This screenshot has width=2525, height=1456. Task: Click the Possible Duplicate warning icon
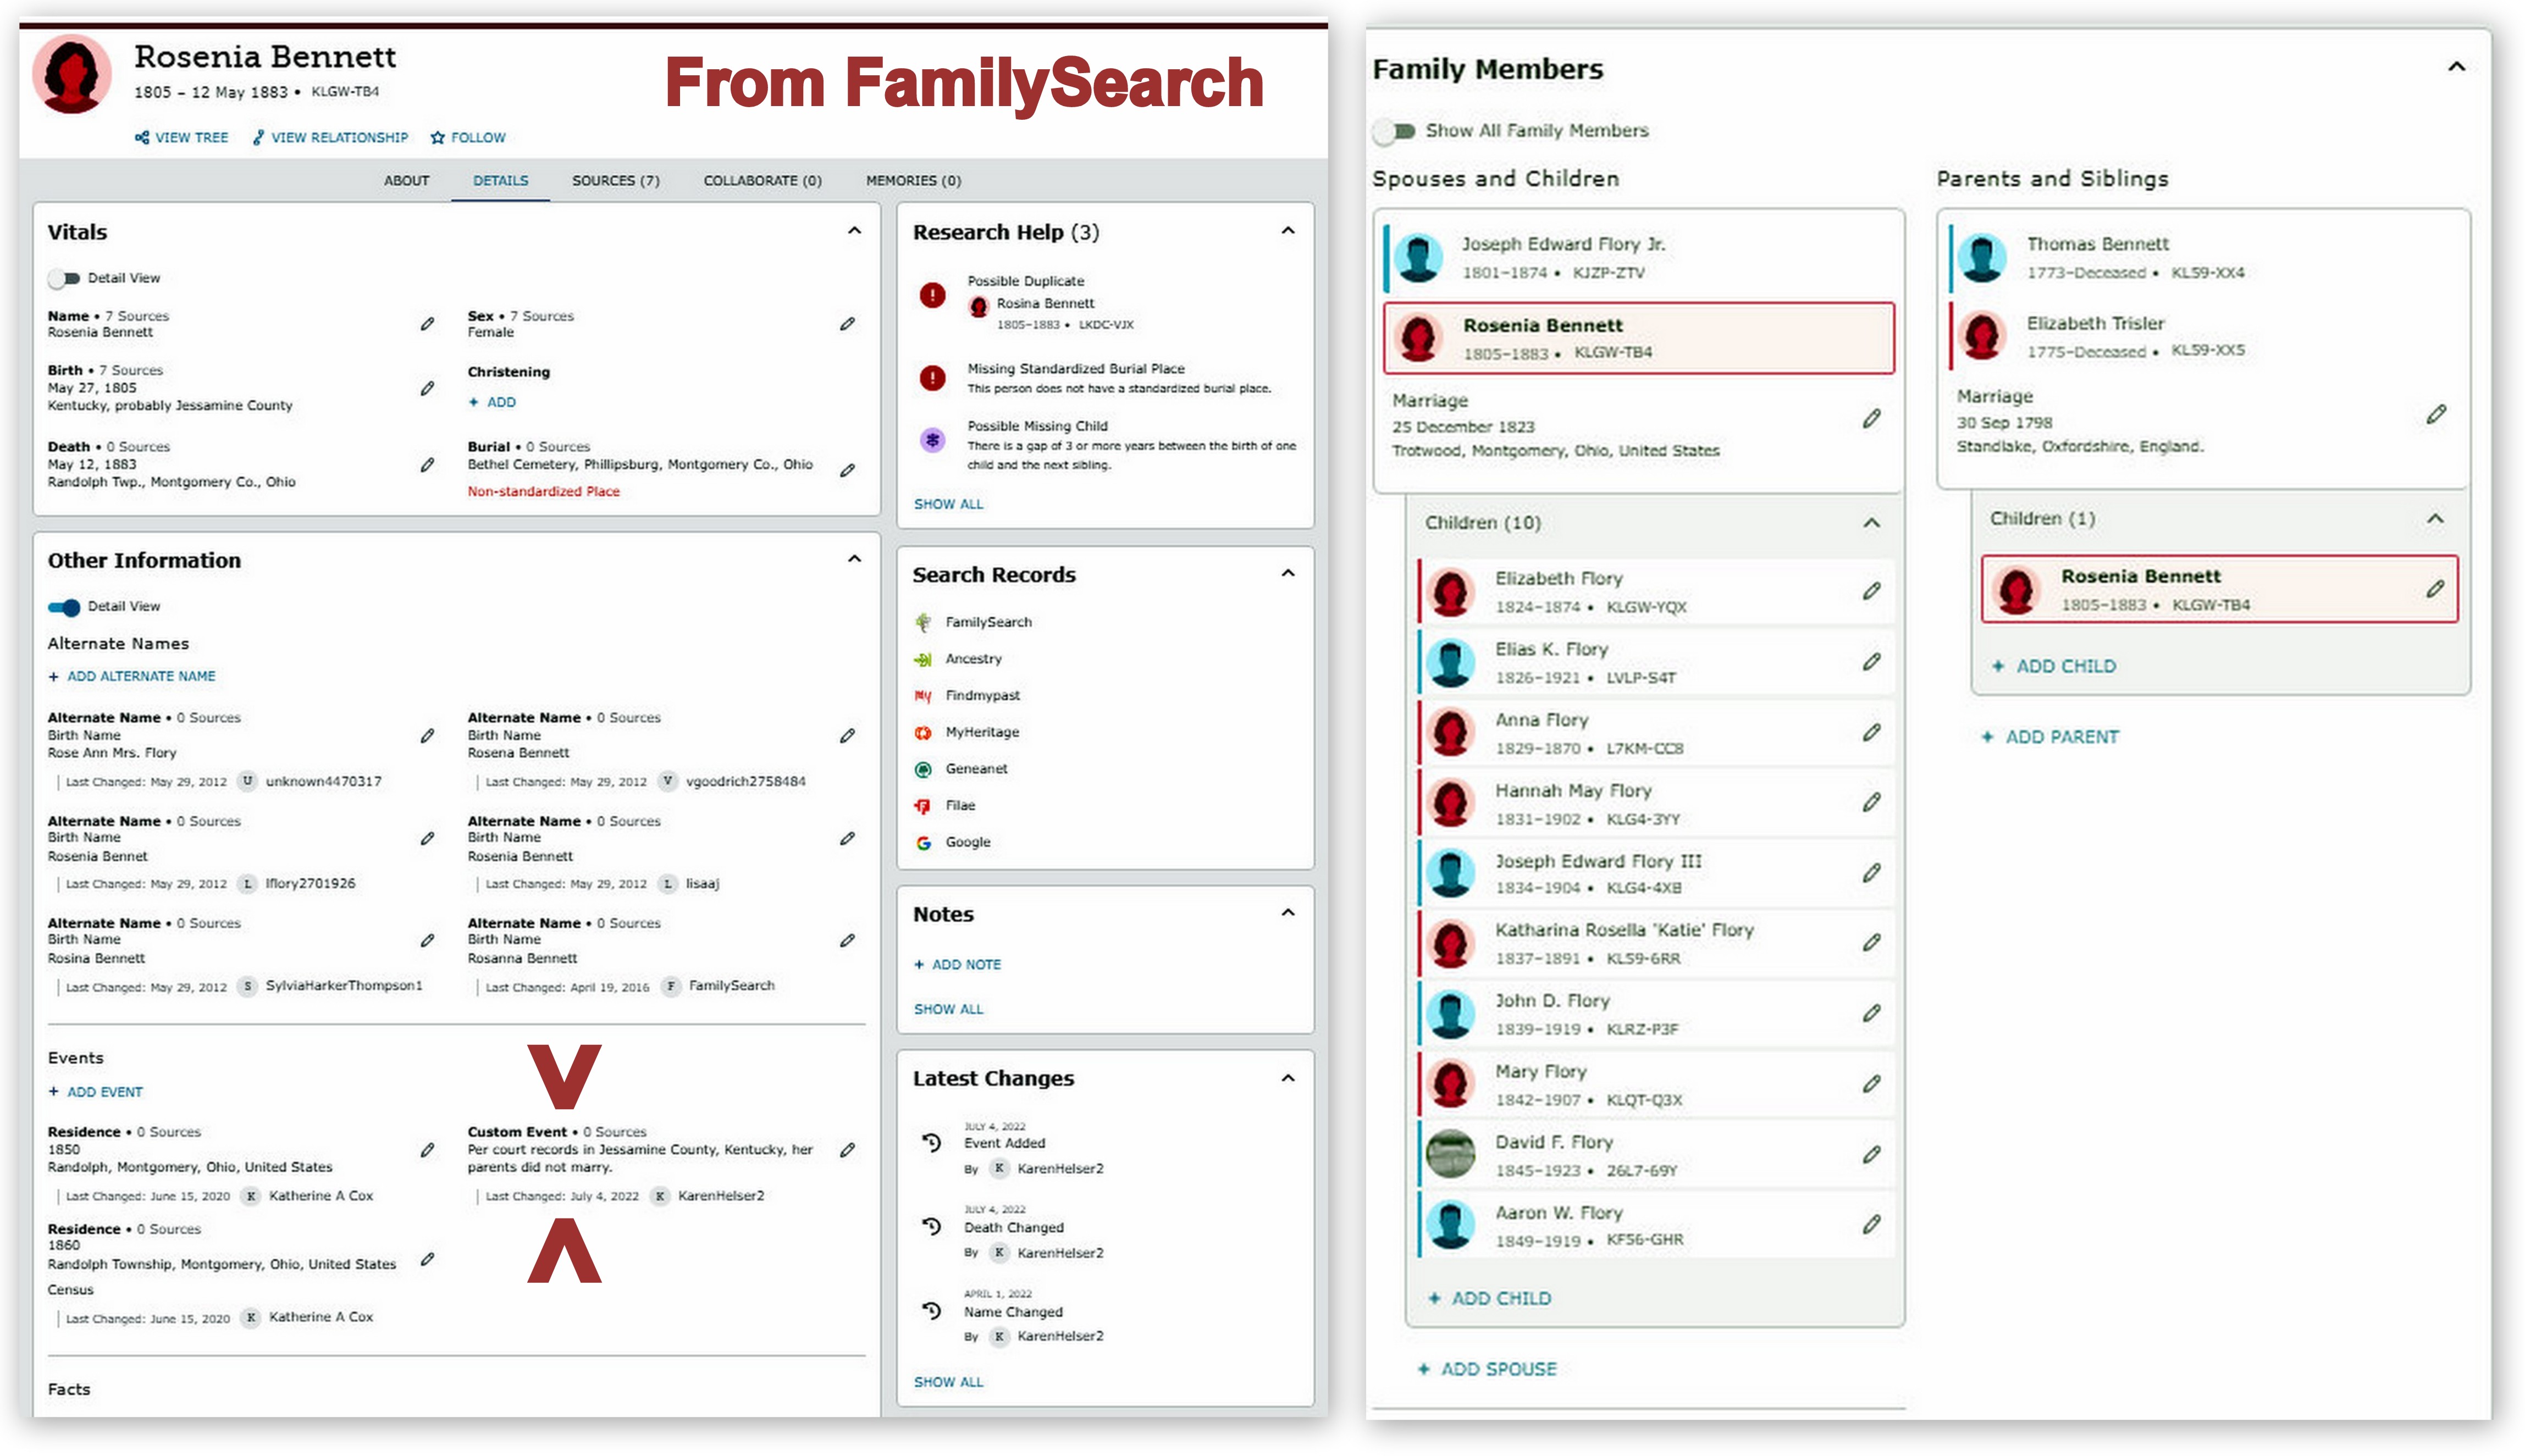coord(932,295)
